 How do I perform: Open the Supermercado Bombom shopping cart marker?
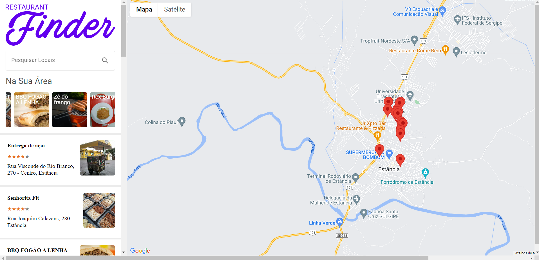click(x=389, y=154)
